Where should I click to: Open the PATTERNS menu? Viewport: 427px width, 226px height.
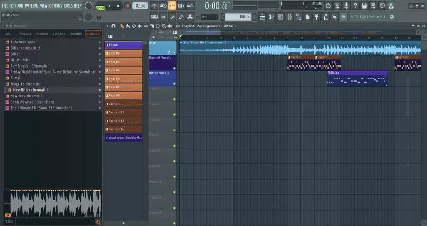tap(32, 6)
